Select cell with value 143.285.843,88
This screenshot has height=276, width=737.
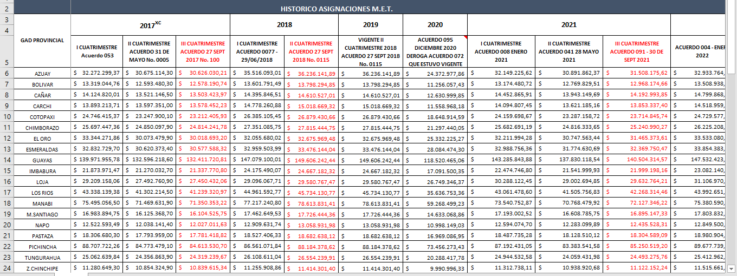tap(501, 160)
